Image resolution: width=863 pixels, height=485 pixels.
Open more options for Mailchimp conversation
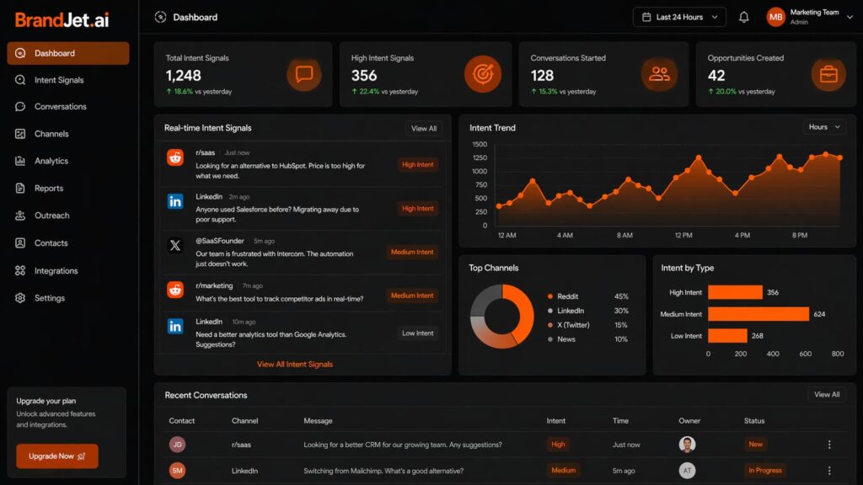point(829,471)
